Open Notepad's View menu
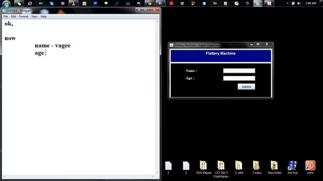 click(x=34, y=17)
